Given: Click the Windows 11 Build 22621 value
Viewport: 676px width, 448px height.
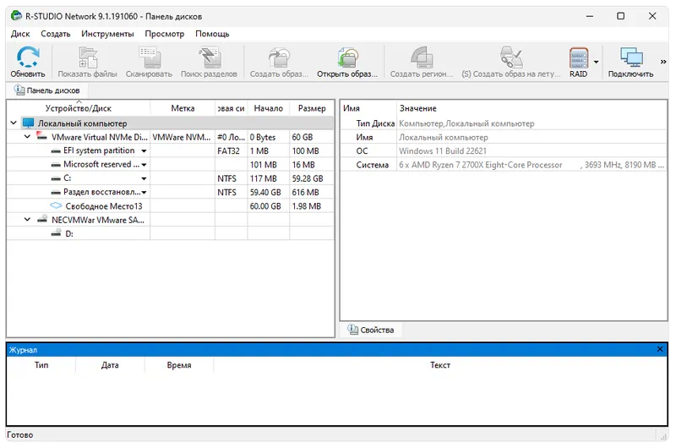Looking at the screenshot, I should click(x=443, y=151).
